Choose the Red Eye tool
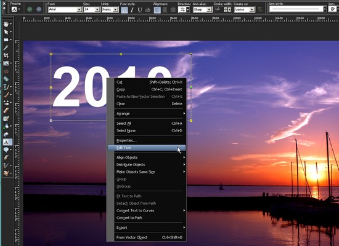 point(6,71)
